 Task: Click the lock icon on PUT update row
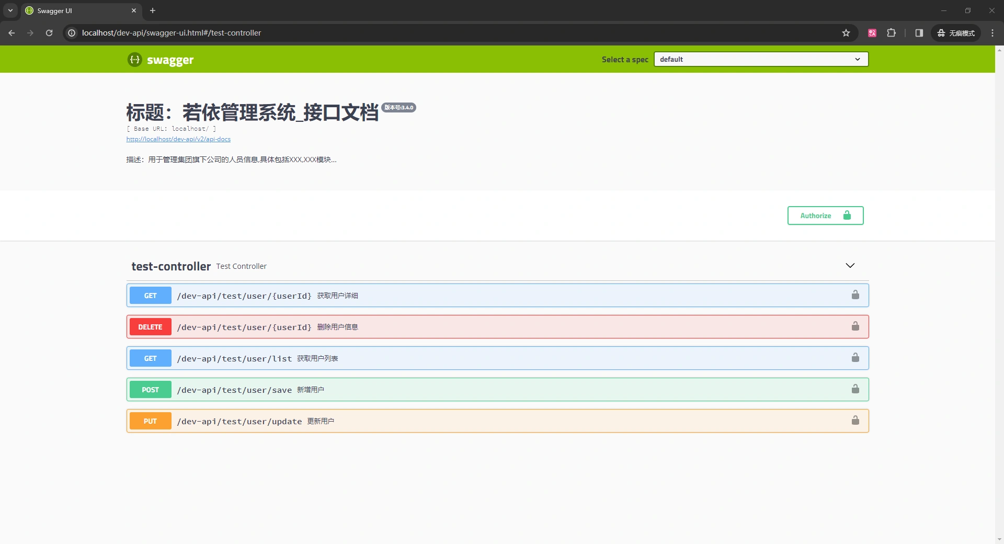tap(855, 421)
